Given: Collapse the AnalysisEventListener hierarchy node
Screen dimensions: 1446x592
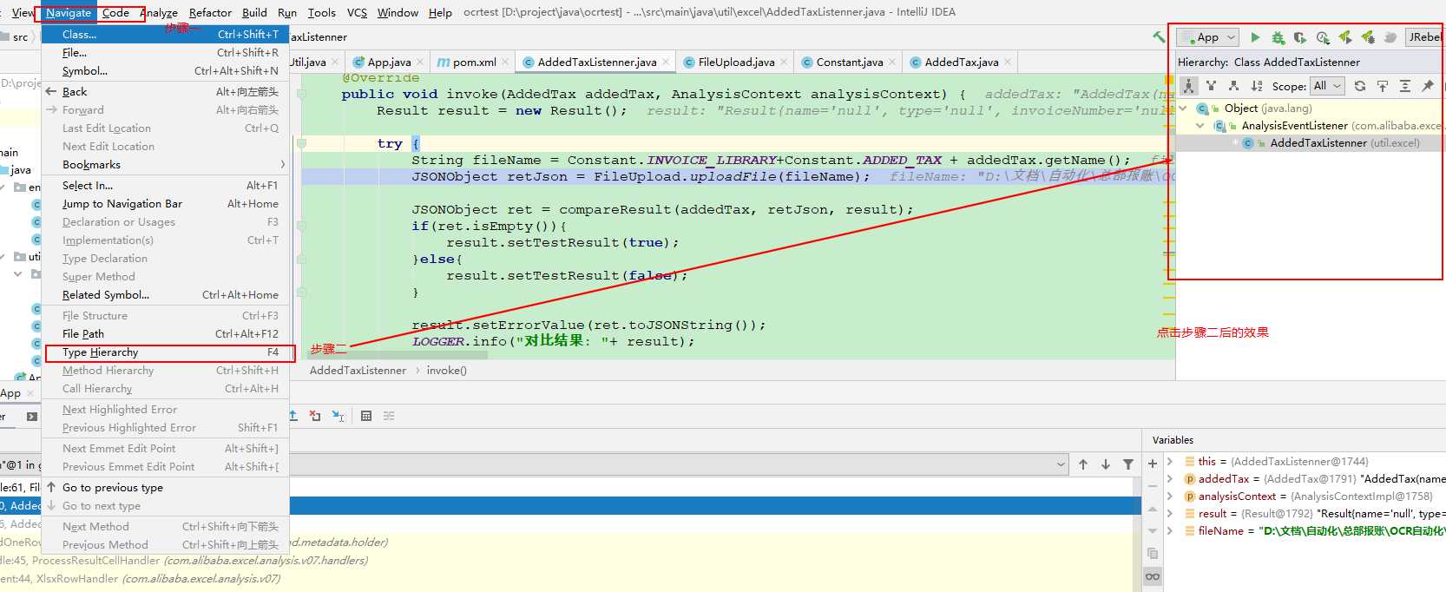Looking at the screenshot, I should 1200,126.
